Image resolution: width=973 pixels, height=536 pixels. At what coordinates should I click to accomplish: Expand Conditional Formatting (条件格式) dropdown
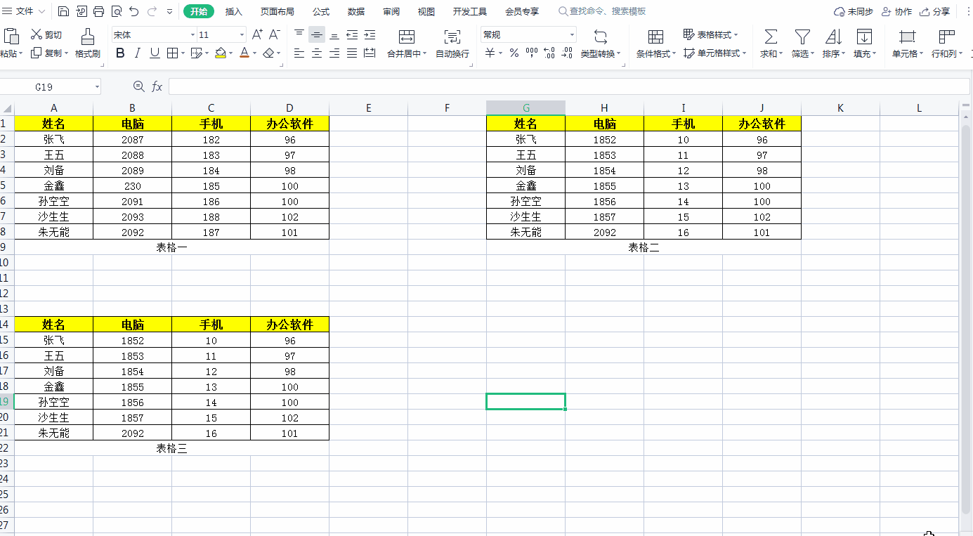click(x=674, y=53)
